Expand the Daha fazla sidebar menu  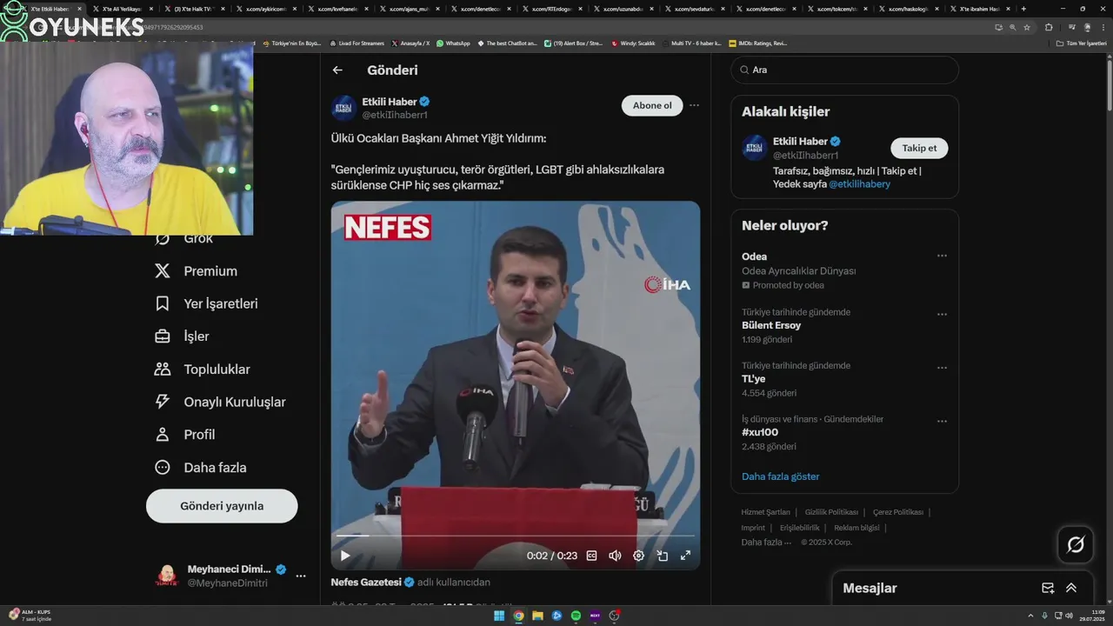200,468
